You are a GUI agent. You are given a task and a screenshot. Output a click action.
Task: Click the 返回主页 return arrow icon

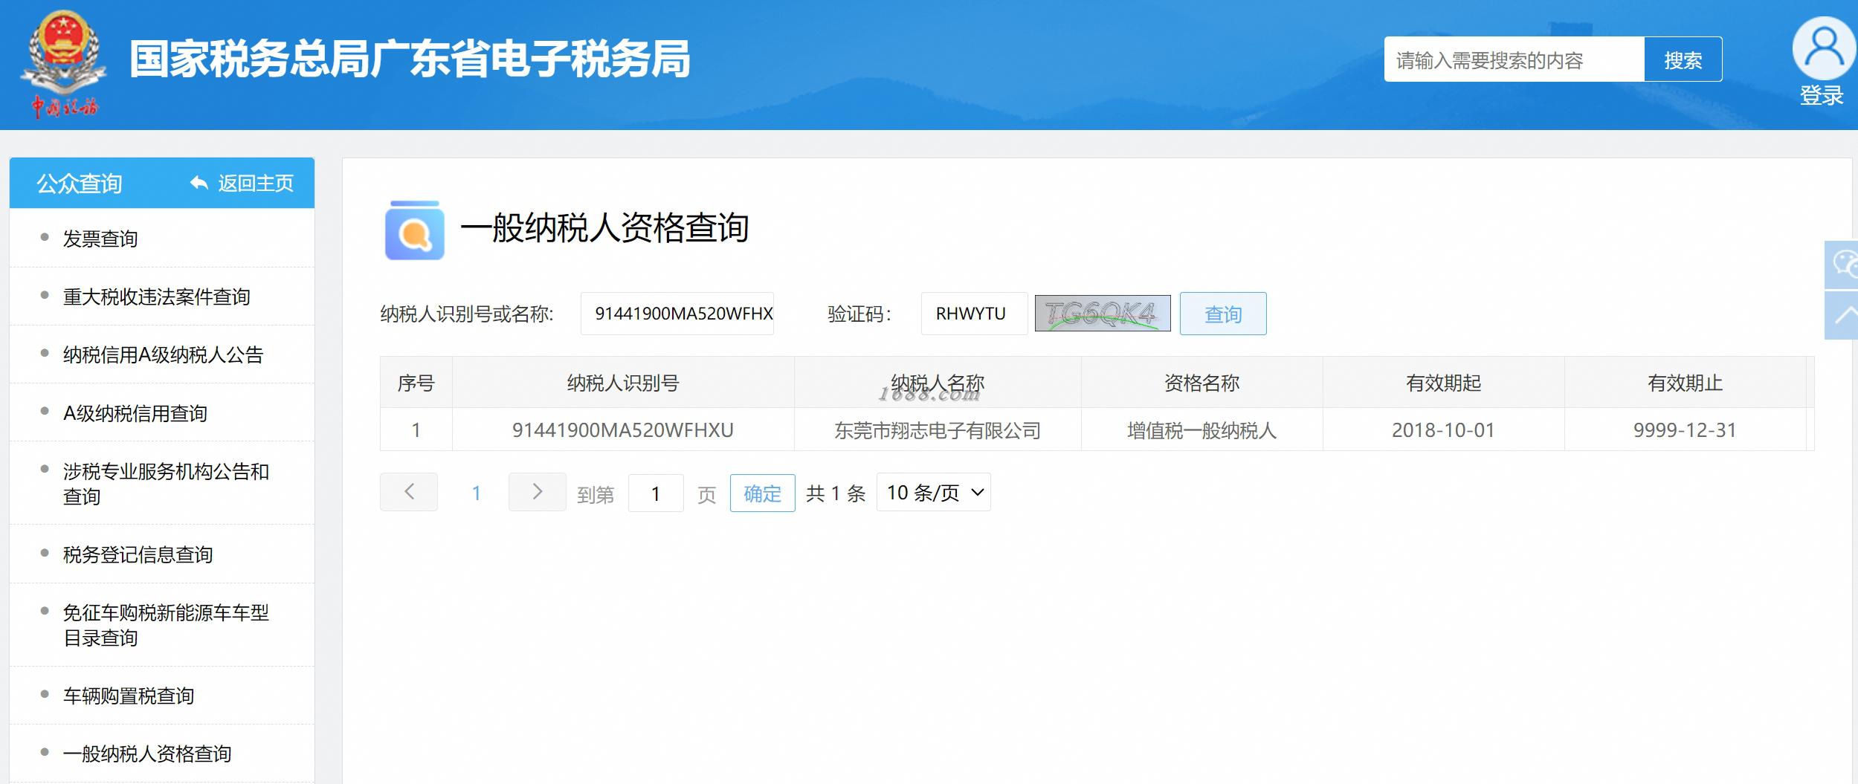click(x=199, y=183)
